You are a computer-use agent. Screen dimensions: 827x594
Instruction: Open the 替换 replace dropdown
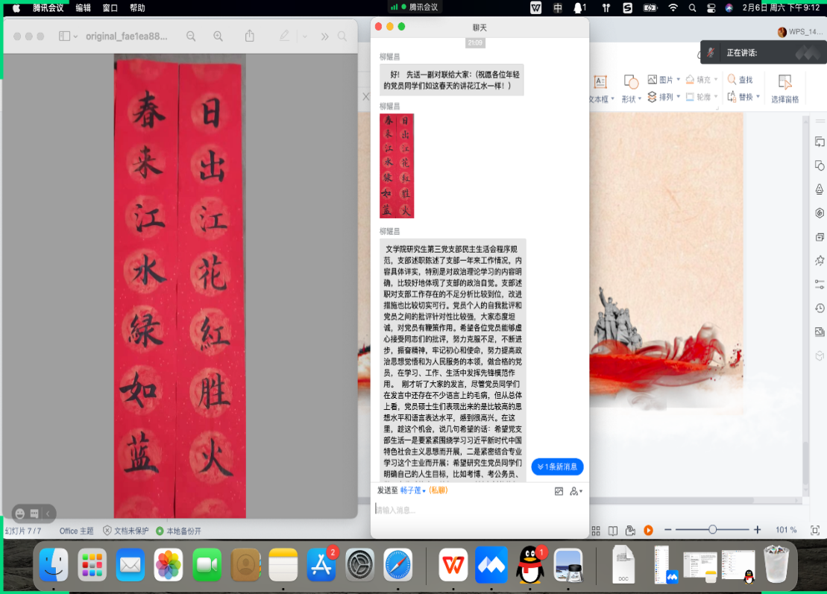tap(743, 97)
